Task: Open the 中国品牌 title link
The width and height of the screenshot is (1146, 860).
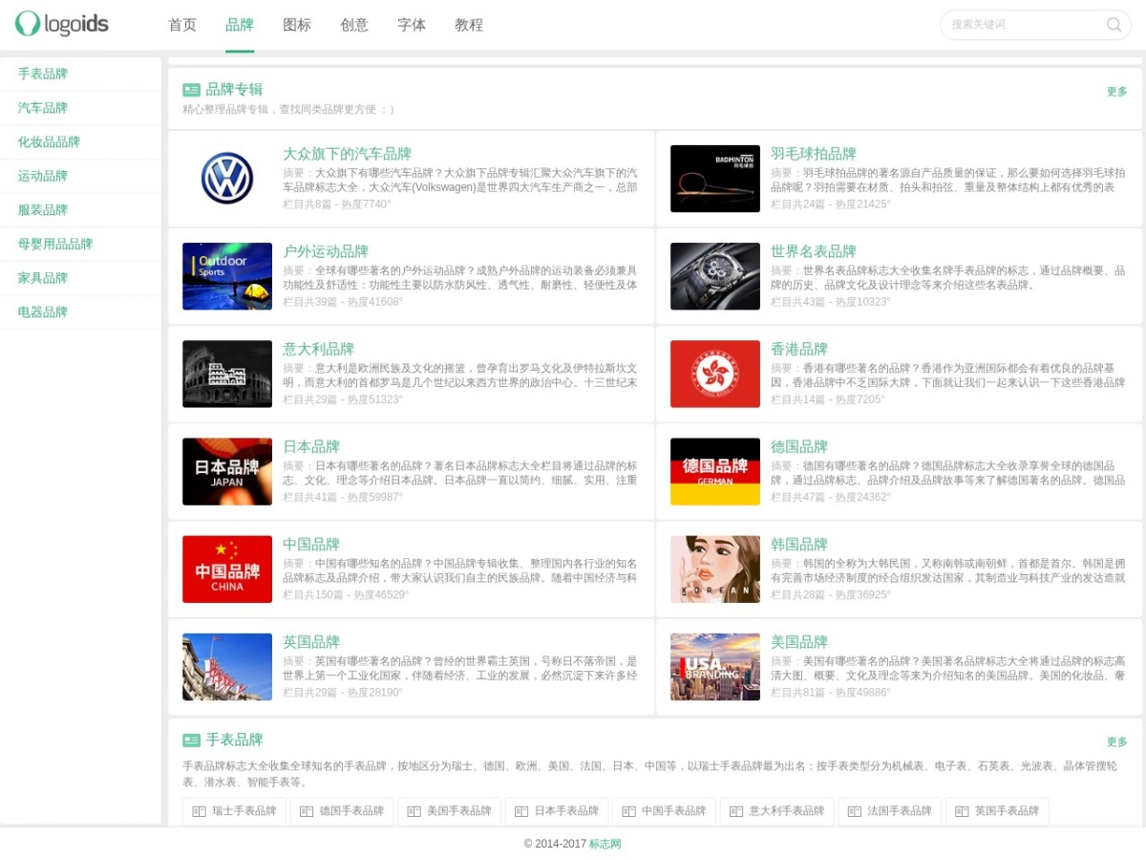Action: [x=311, y=544]
